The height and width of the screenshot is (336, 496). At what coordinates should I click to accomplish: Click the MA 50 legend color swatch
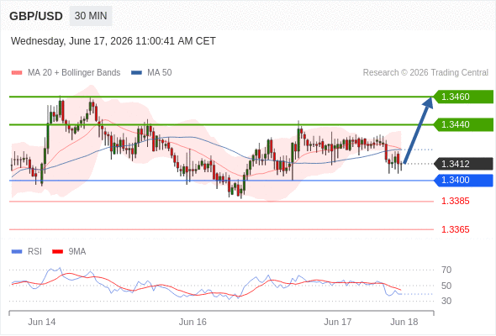[136, 73]
